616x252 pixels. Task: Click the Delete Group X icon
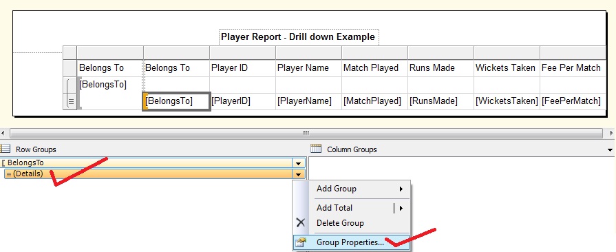(x=301, y=223)
